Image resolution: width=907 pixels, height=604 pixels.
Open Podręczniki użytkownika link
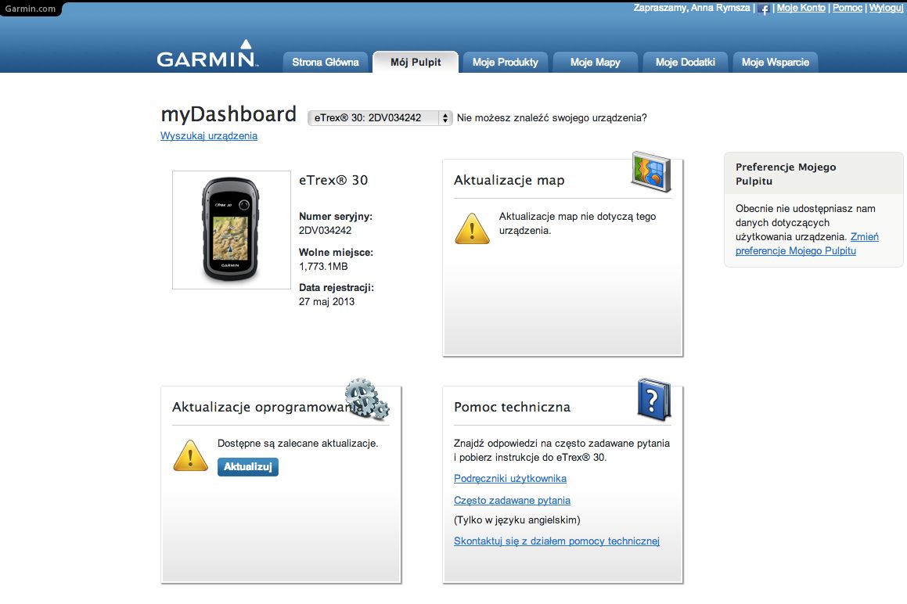point(510,479)
